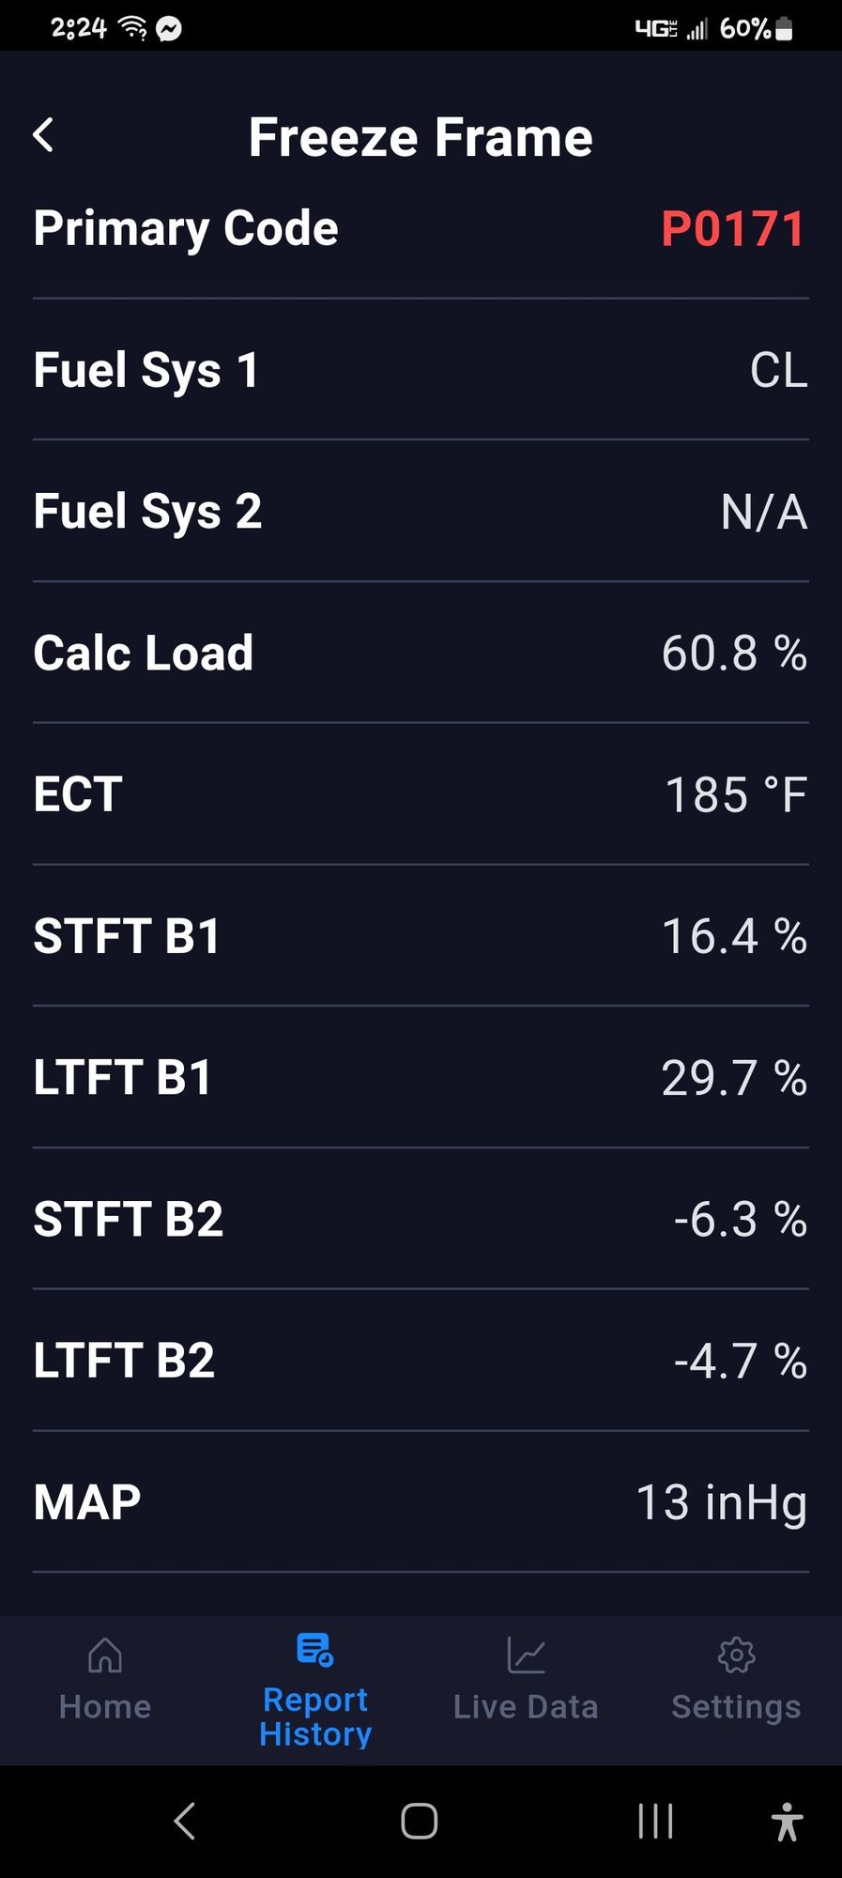Select the Report History tab label

315,1716
